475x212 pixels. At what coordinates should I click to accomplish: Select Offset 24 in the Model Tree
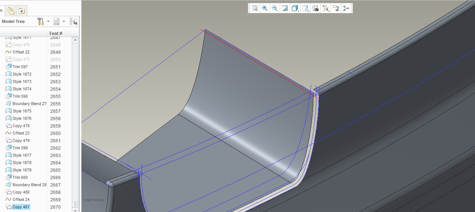pyautogui.click(x=21, y=199)
